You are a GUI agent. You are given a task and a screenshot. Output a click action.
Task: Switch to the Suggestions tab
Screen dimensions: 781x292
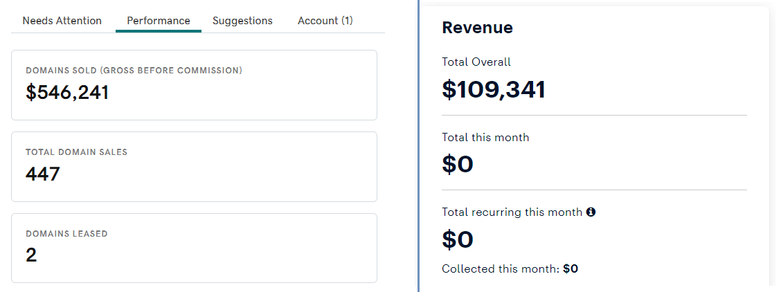click(x=242, y=21)
